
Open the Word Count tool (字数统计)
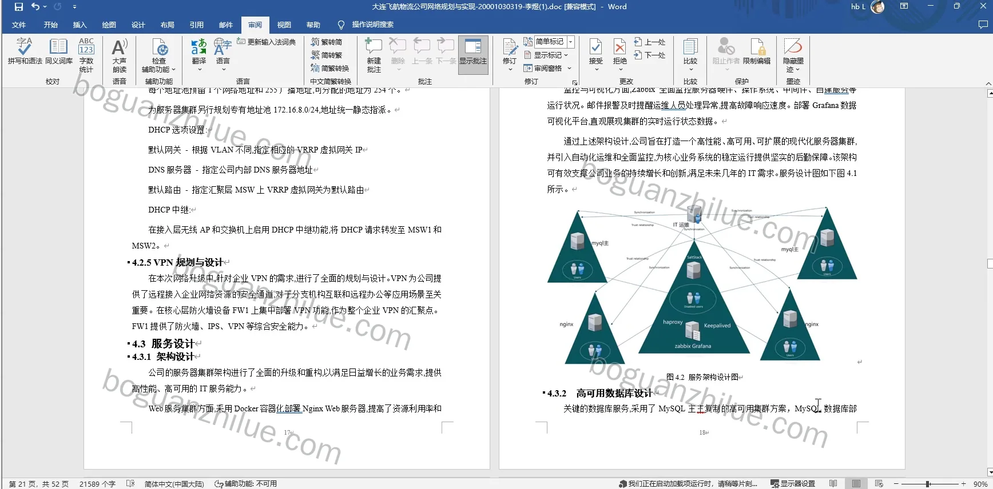coord(86,55)
